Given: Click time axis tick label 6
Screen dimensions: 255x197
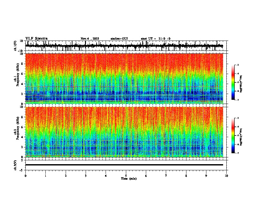Looking at the screenshot, I should [x=146, y=176].
